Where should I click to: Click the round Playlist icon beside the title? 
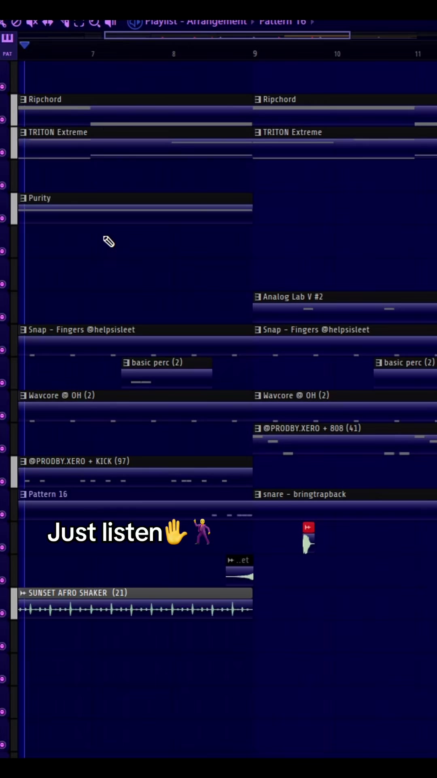coord(135,23)
